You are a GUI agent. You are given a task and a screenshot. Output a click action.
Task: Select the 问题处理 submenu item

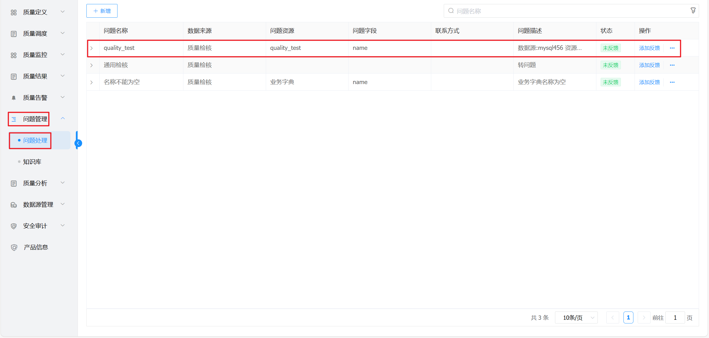[35, 140]
